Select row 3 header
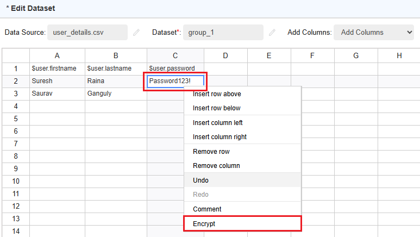 pyautogui.click(x=16, y=93)
